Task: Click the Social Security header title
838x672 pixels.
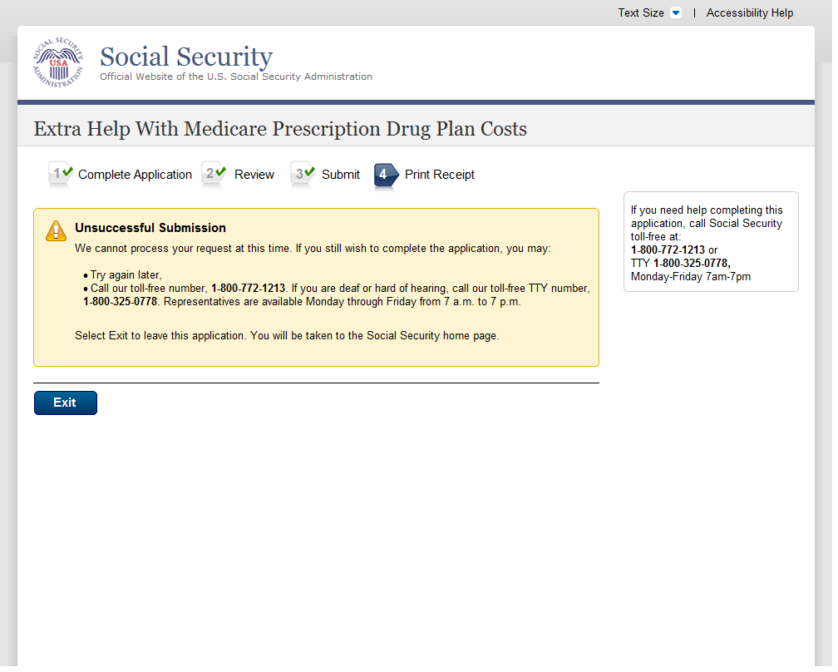Action: coord(186,57)
